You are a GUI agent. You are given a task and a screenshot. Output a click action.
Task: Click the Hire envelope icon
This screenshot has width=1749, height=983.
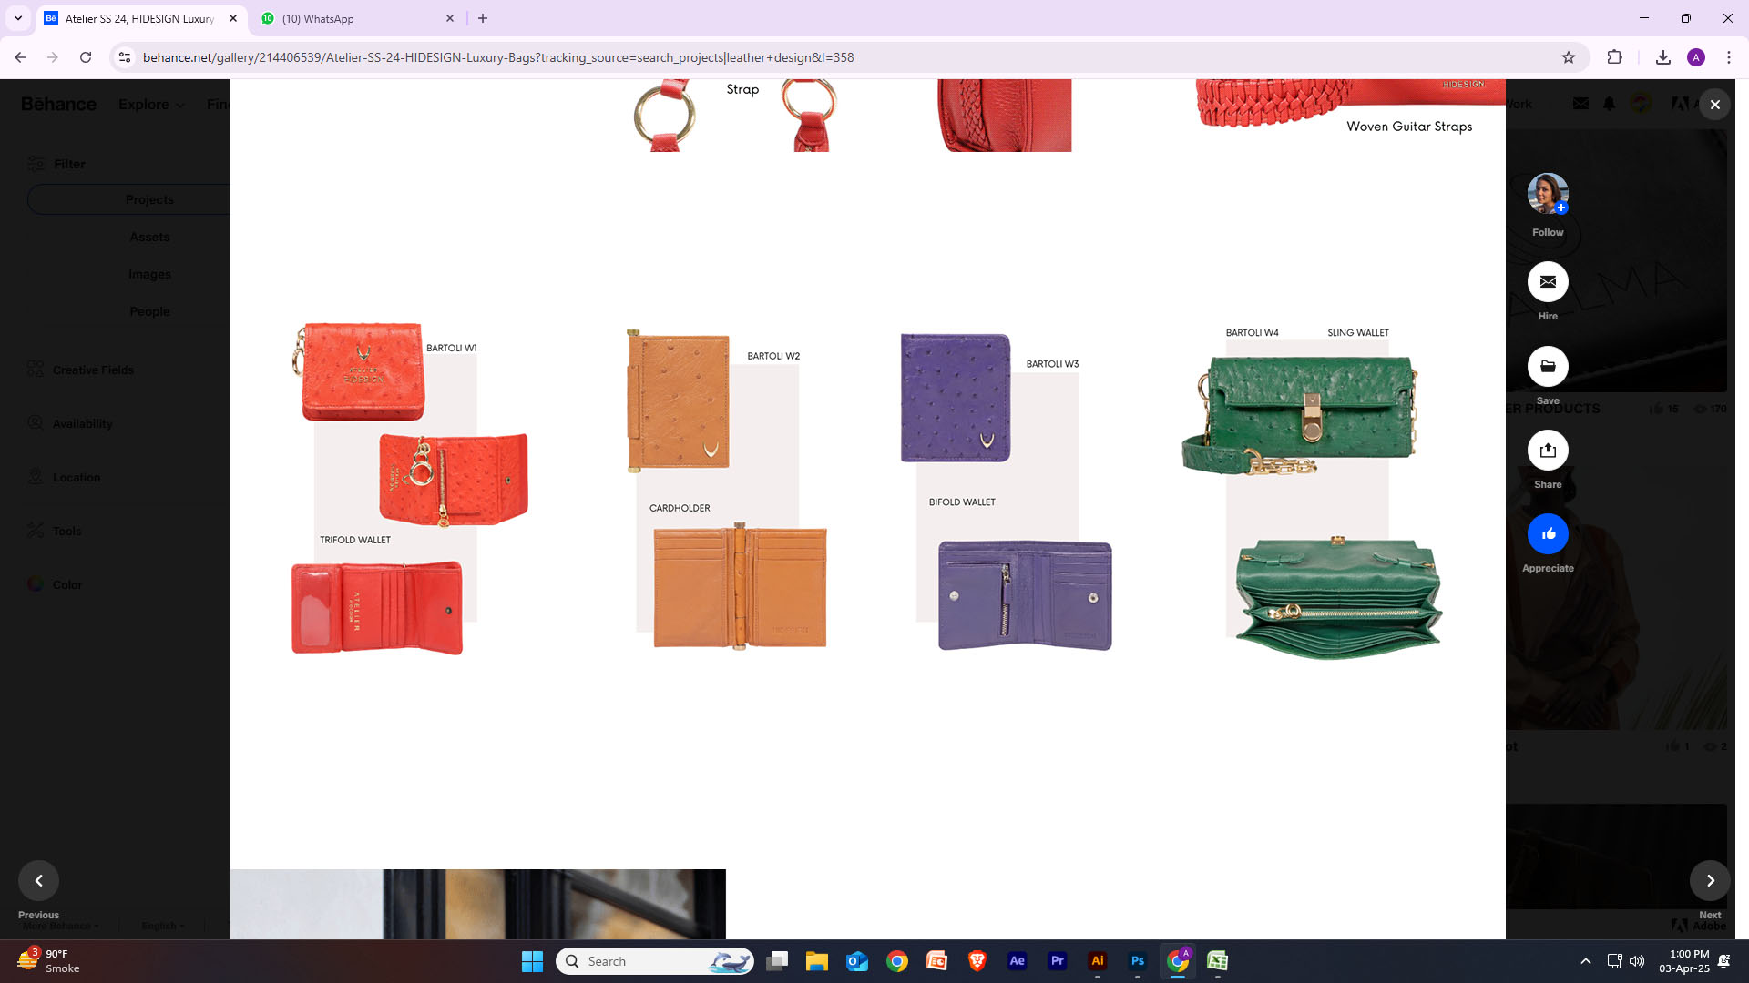click(1548, 282)
